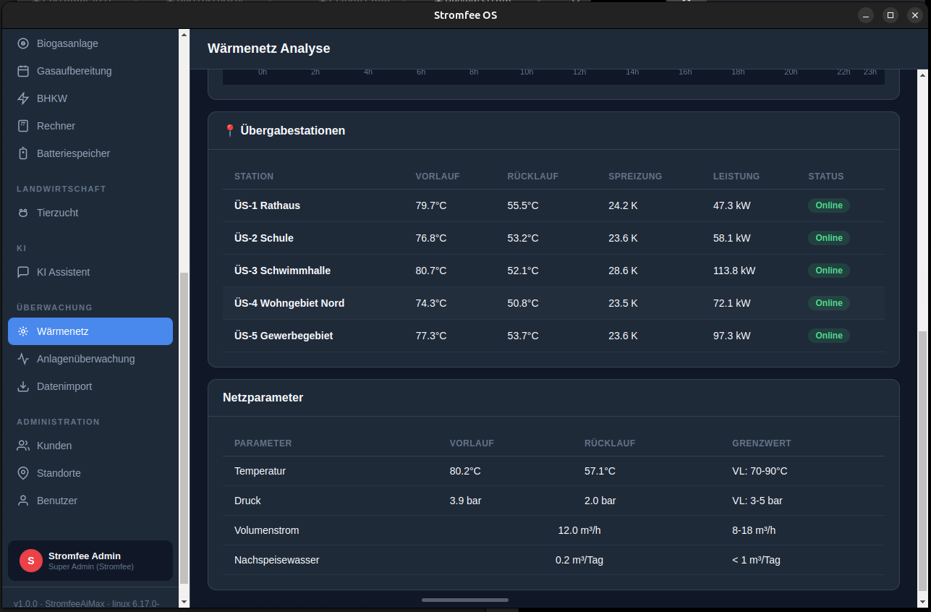Click Online status badge for ÜS-1 Rathaus

coord(829,205)
